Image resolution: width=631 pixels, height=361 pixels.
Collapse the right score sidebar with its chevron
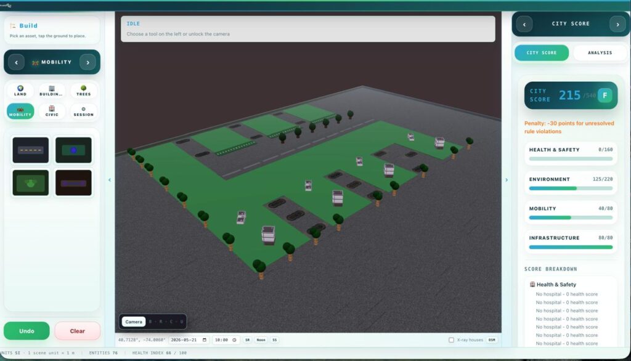tap(507, 180)
